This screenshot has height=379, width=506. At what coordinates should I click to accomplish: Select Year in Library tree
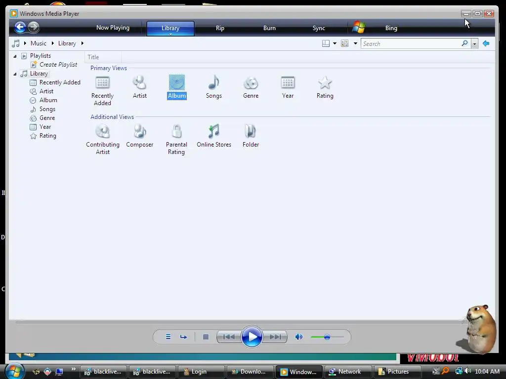45,127
